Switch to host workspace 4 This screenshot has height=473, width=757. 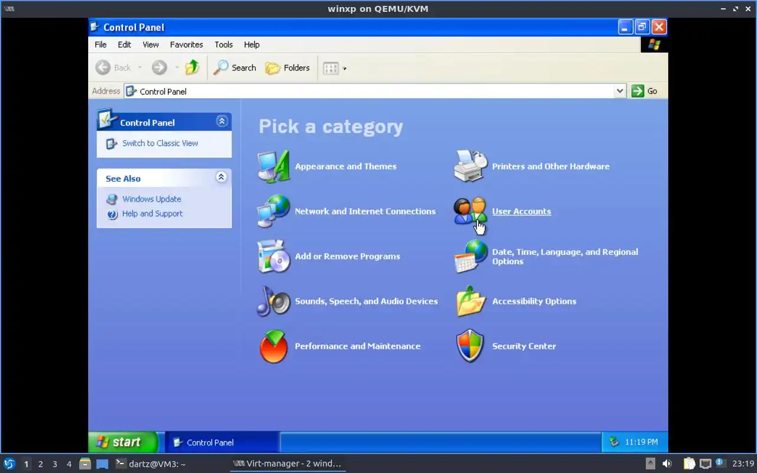[x=69, y=464]
